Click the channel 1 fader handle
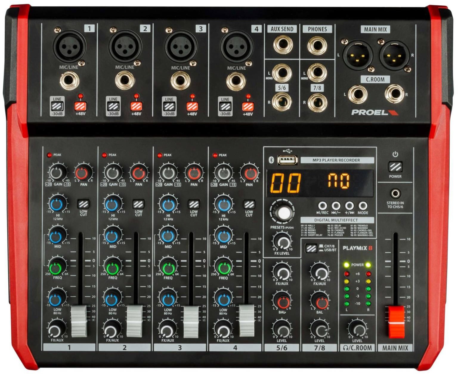Screen dimensions: 458x374 click(x=79, y=321)
